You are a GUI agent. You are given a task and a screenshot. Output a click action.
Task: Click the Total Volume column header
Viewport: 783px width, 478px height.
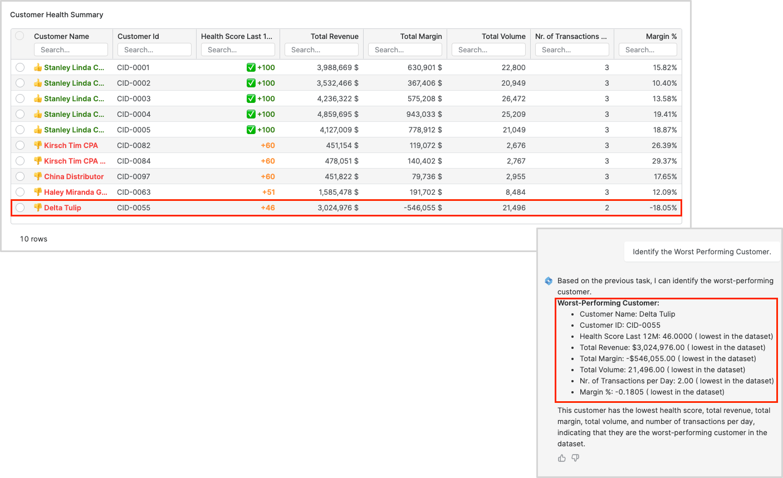(x=503, y=36)
